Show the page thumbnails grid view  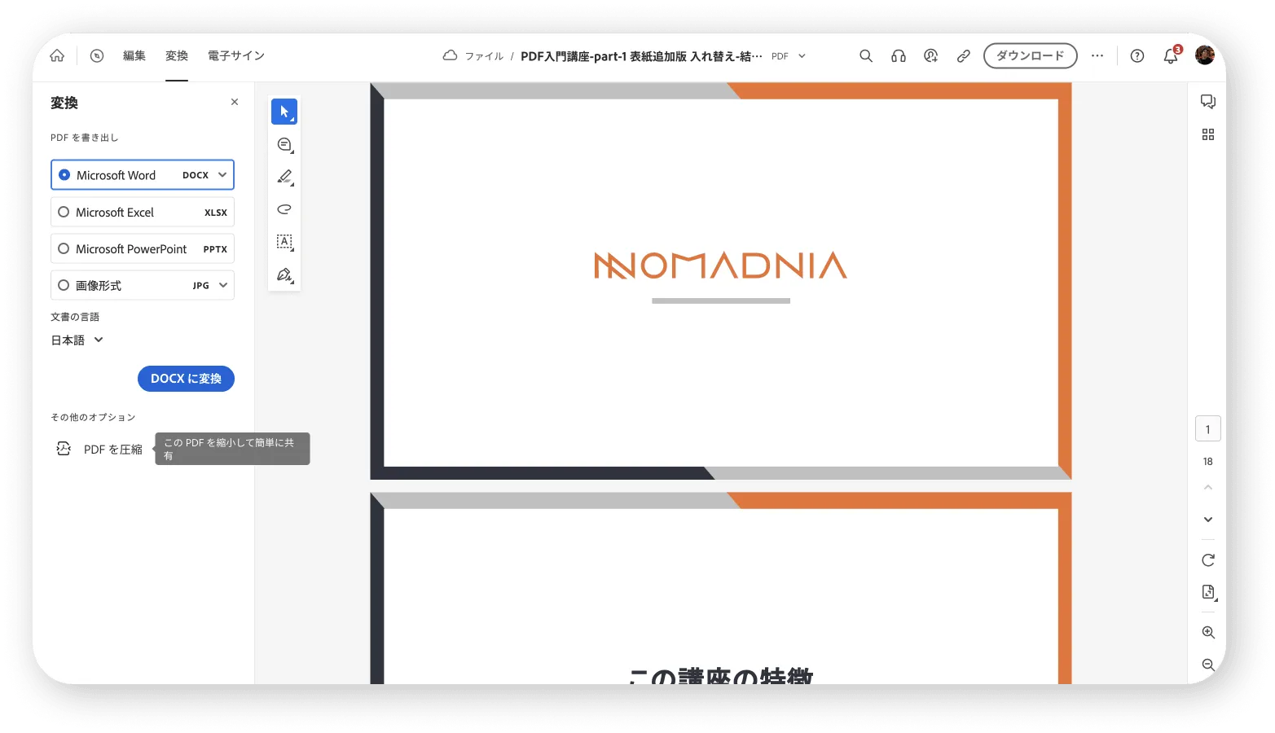click(1208, 134)
